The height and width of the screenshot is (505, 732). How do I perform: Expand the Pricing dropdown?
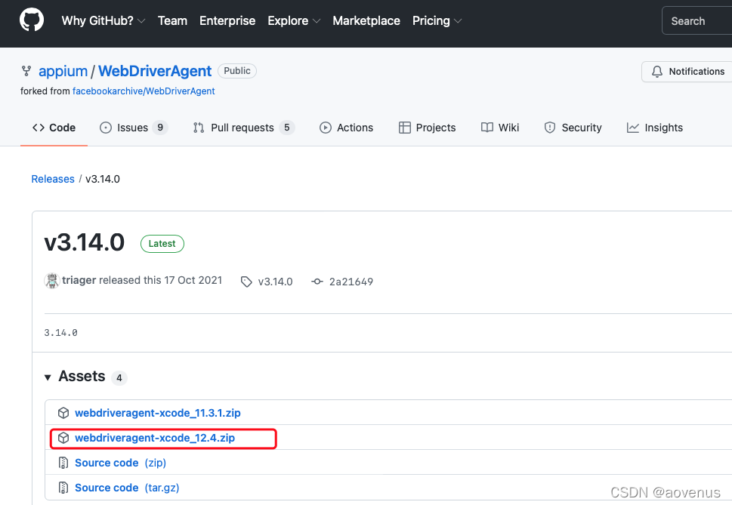437,21
